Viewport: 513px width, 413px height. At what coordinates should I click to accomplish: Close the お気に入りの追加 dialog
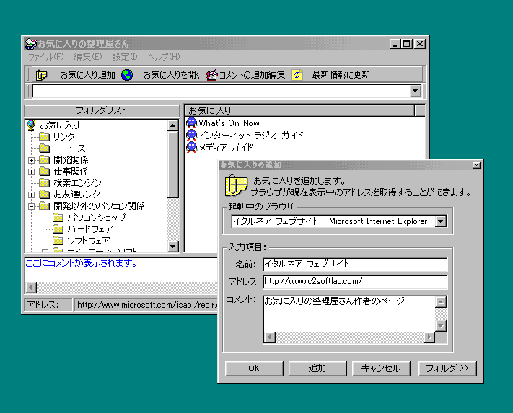point(476,165)
